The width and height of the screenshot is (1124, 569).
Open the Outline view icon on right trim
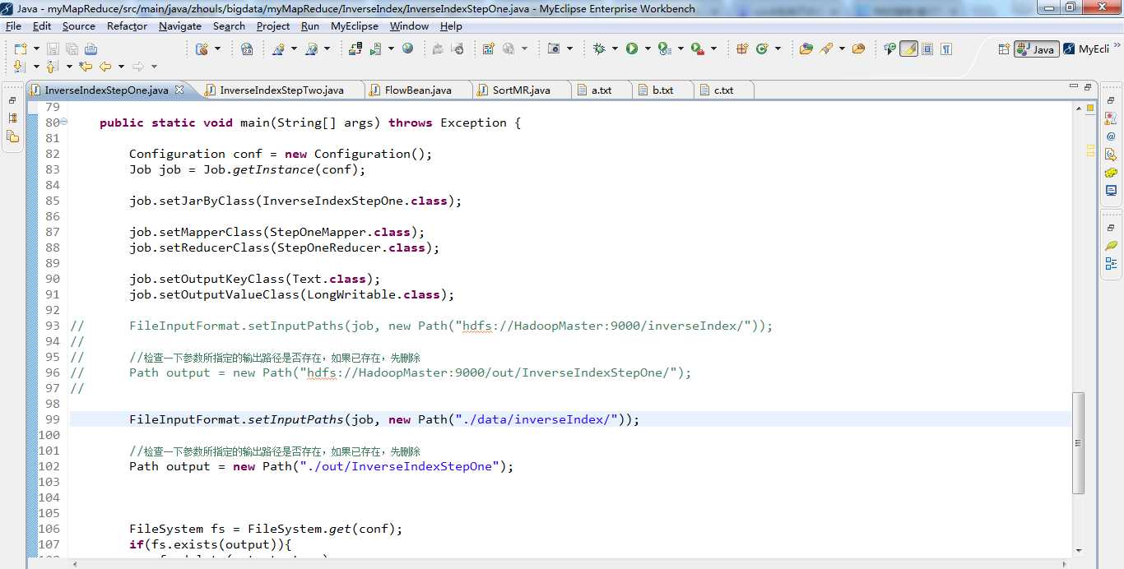coord(1111,264)
